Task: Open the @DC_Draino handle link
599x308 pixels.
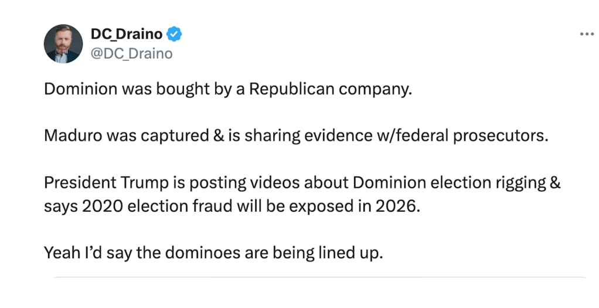Action: 131,53
